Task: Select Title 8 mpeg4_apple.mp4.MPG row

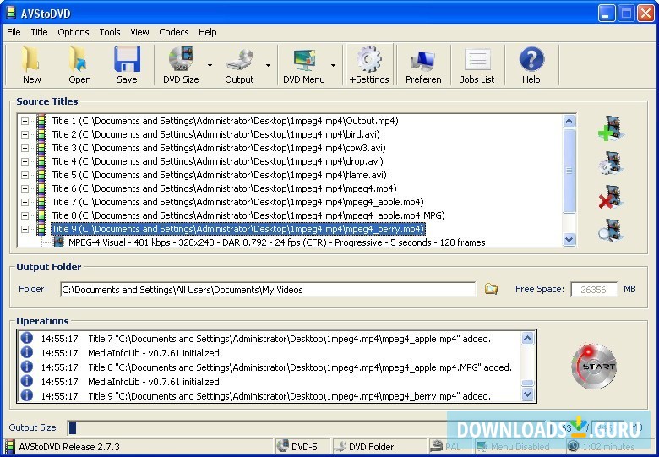Action: (x=248, y=215)
